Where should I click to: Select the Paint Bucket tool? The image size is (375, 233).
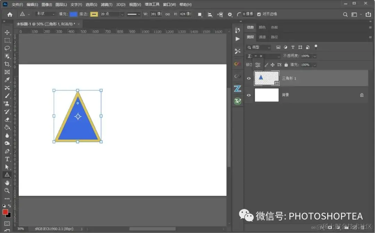(x=7, y=127)
